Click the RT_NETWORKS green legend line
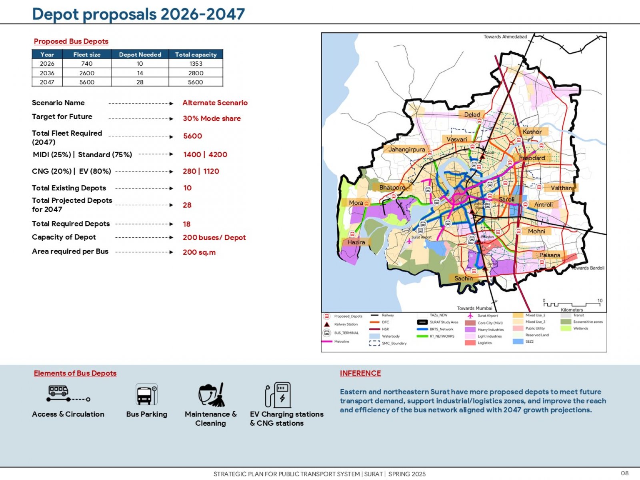640x480 pixels. coord(422,336)
